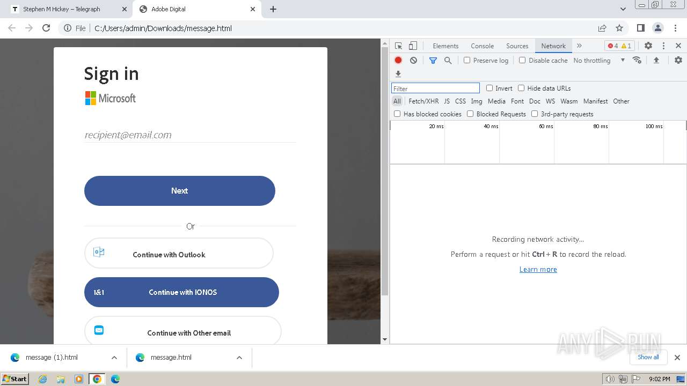Filter requests by Img type
Viewport: 687px width, 386px height.
click(x=477, y=101)
